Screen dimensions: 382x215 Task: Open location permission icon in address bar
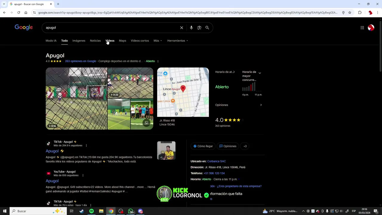(x=343, y=13)
